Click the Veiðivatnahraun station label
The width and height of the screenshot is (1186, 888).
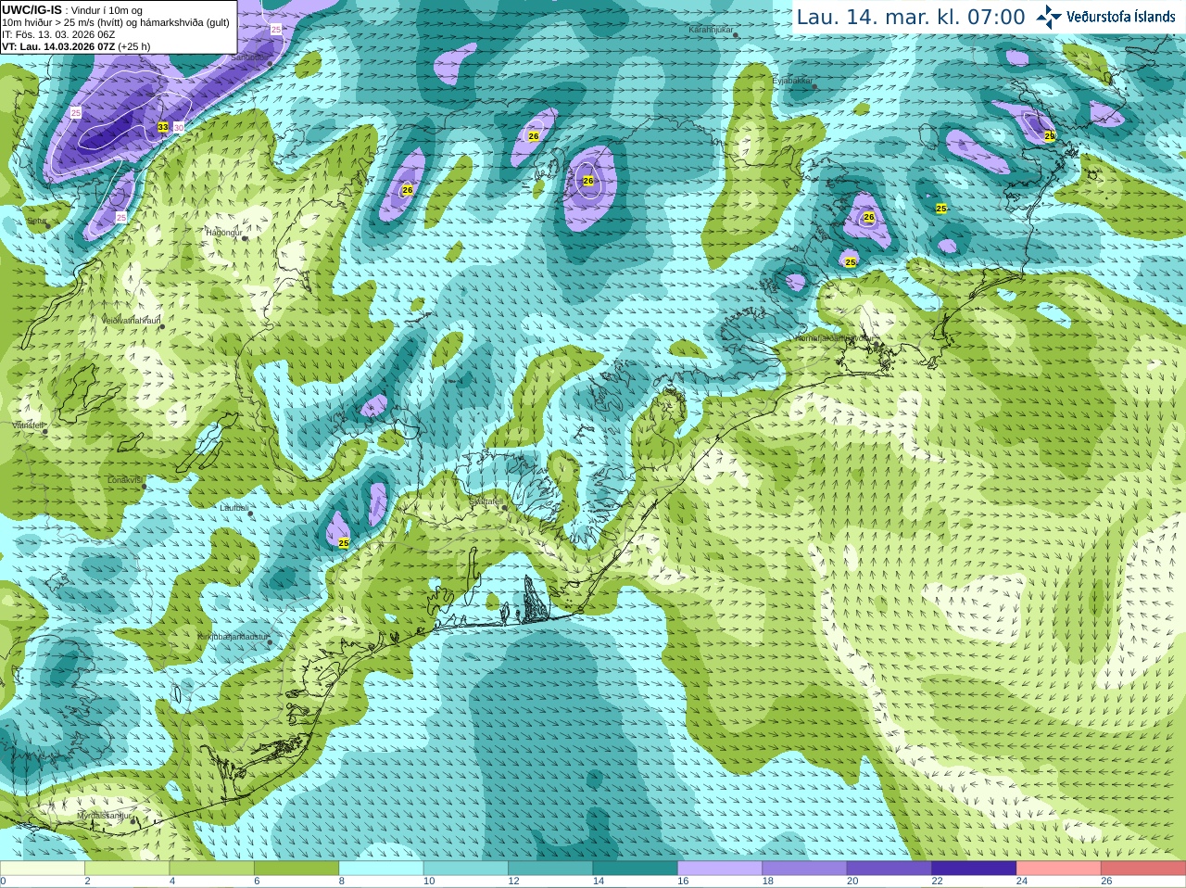click(x=132, y=321)
